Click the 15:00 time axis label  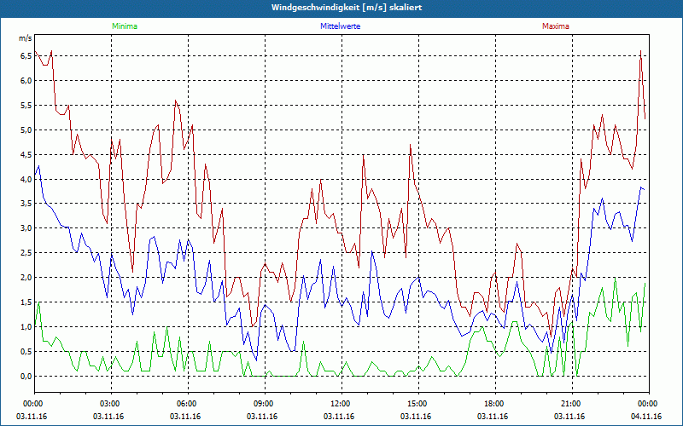click(416, 403)
